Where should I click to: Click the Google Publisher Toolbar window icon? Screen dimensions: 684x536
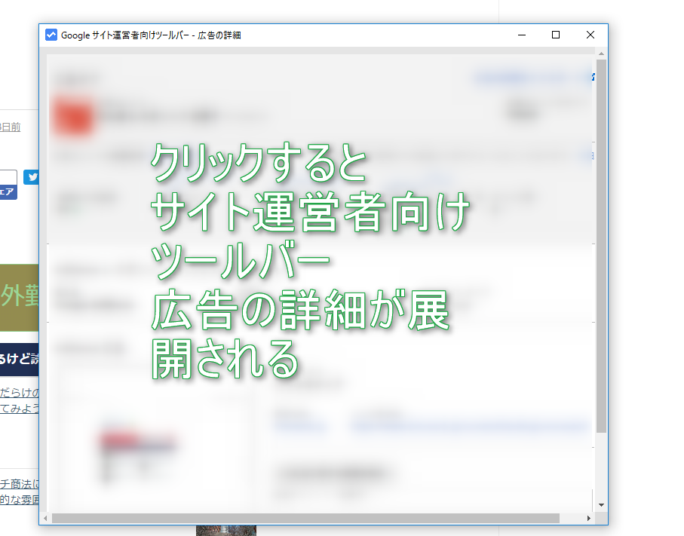51,35
